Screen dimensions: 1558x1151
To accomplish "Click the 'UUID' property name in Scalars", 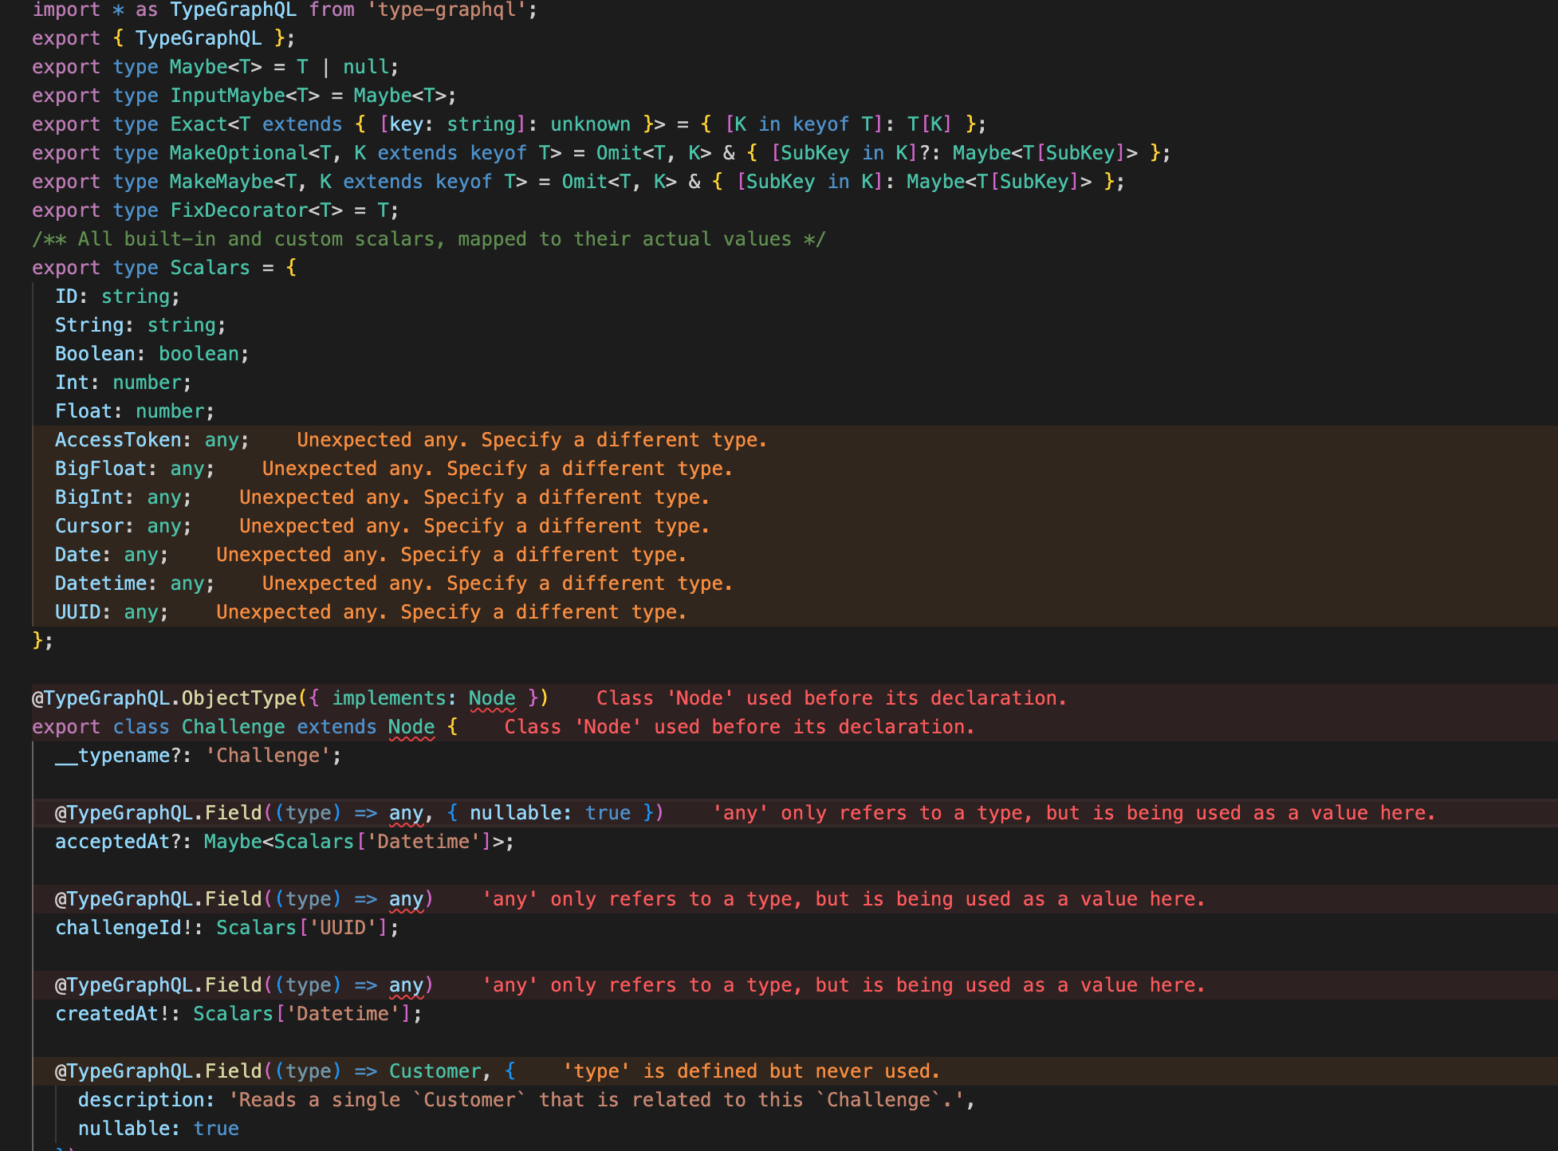I will [78, 612].
